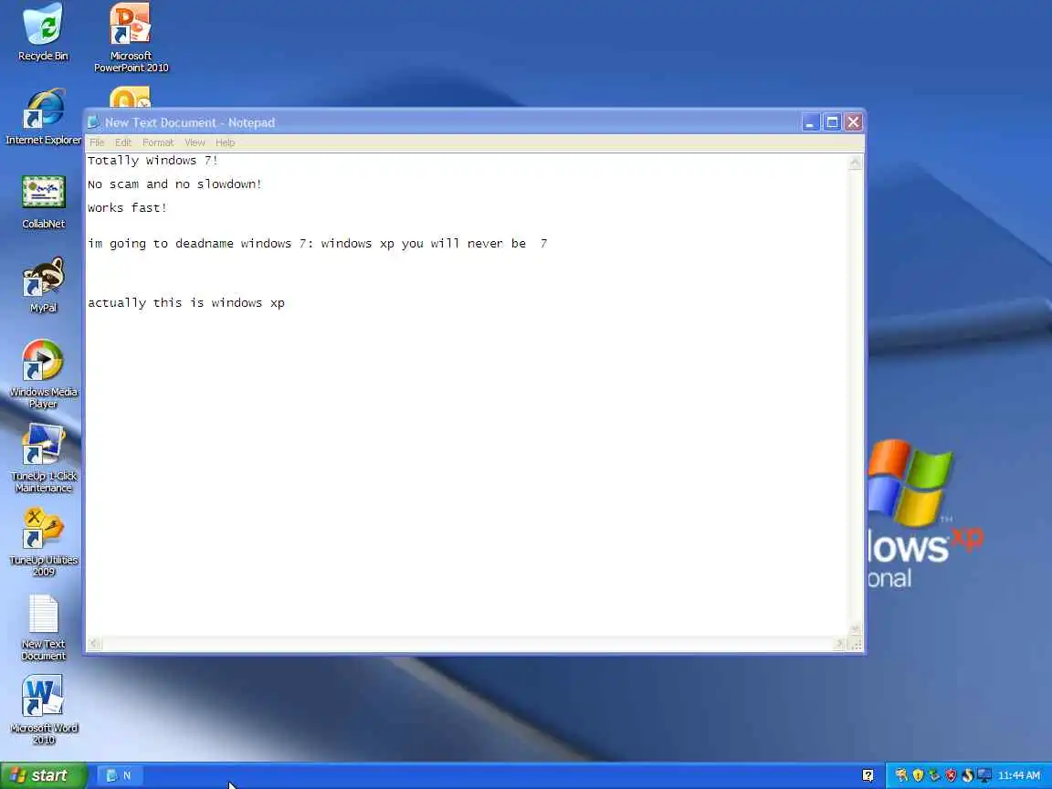This screenshot has width=1052, height=789.
Task: Click the vertical scrollbar down arrow
Action: pos(856,629)
